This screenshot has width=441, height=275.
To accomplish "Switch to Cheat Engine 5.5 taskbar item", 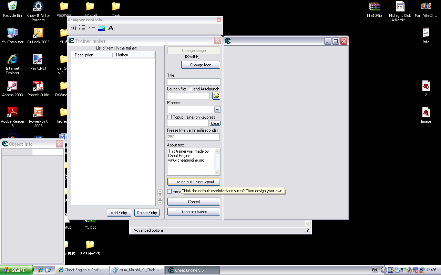I will tap(192, 270).
